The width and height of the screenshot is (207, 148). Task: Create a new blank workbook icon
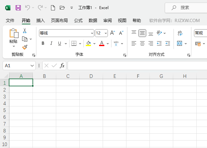coord(53,8)
